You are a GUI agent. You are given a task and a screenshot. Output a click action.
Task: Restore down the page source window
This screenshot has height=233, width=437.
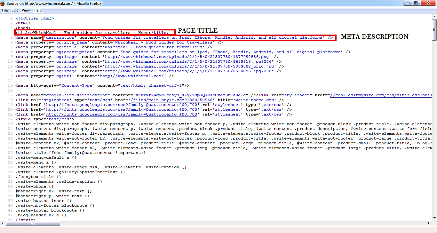pyautogui.click(x=416, y=3)
